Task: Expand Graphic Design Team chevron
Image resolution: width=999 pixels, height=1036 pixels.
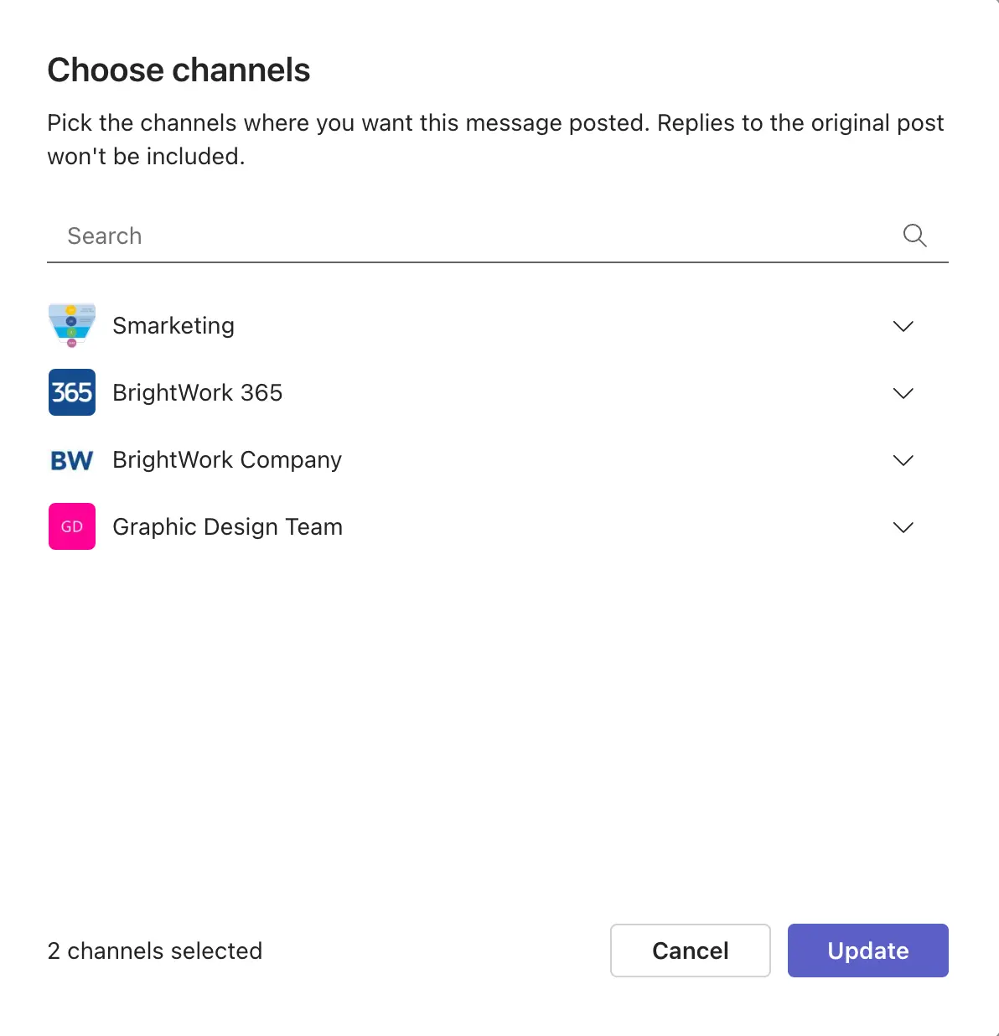Action: tap(903, 527)
